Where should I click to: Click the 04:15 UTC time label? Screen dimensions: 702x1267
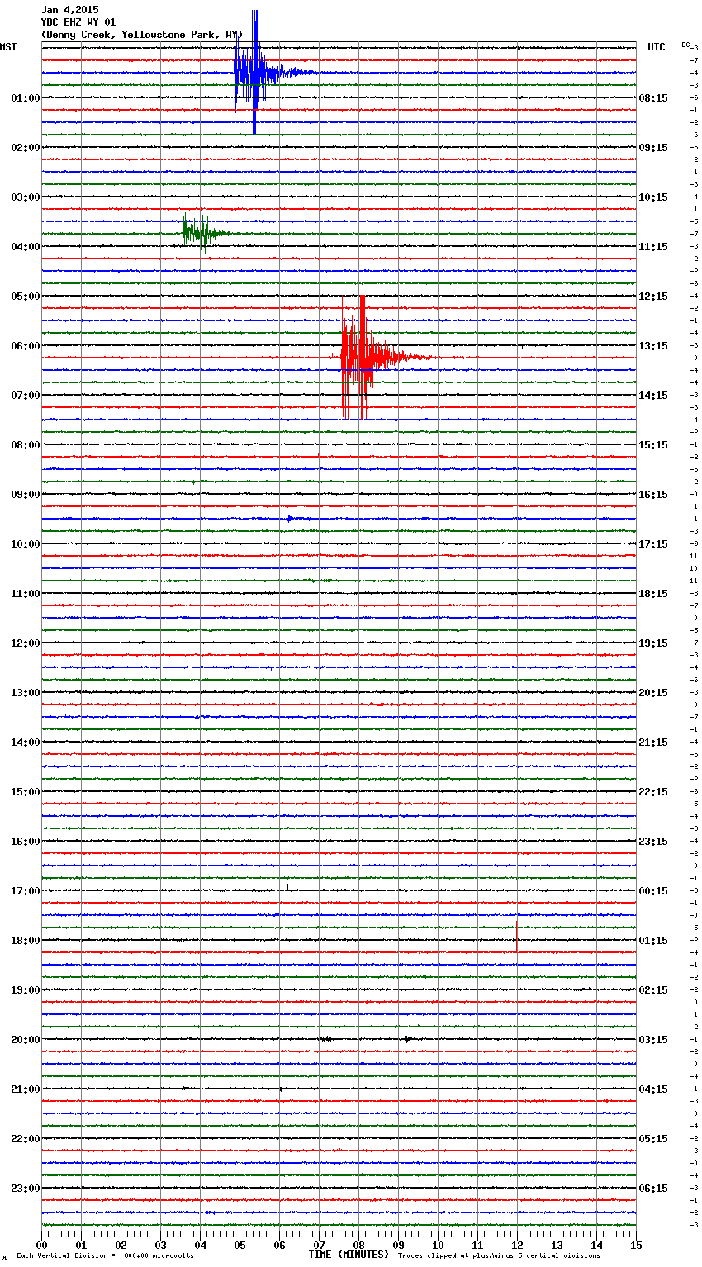[x=653, y=1089]
